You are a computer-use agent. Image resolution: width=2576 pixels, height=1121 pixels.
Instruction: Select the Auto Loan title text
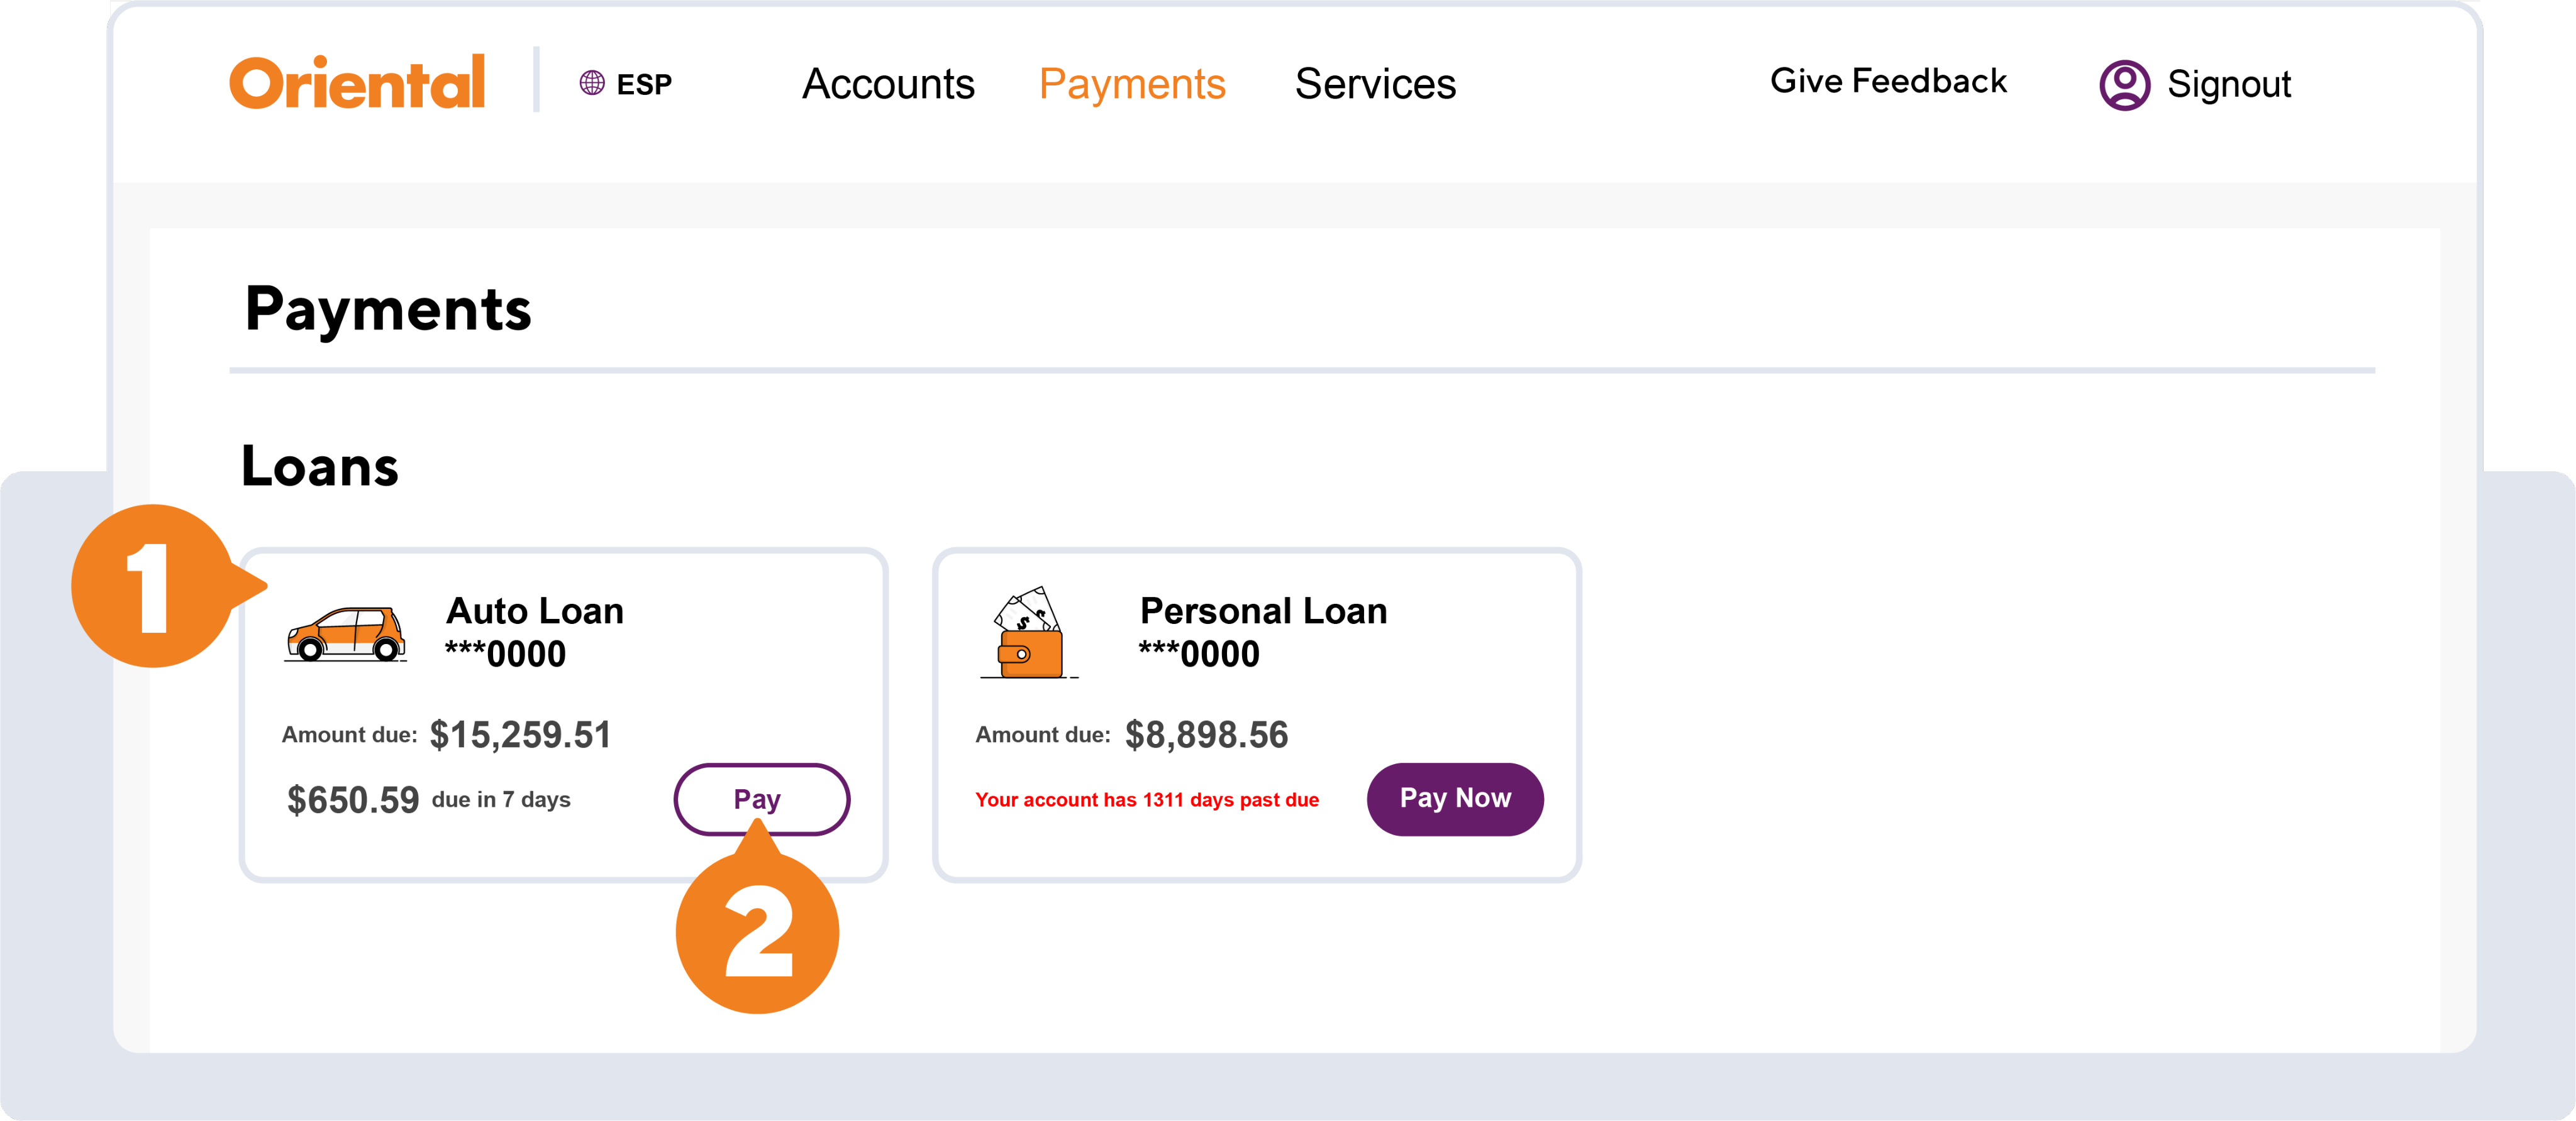pos(535,611)
